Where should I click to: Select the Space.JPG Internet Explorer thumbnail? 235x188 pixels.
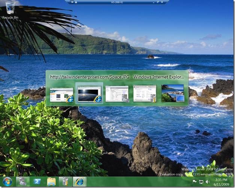pos(89,93)
